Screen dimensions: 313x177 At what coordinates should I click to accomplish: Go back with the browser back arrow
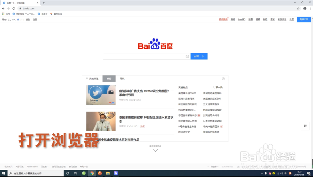[x=3, y=8]
